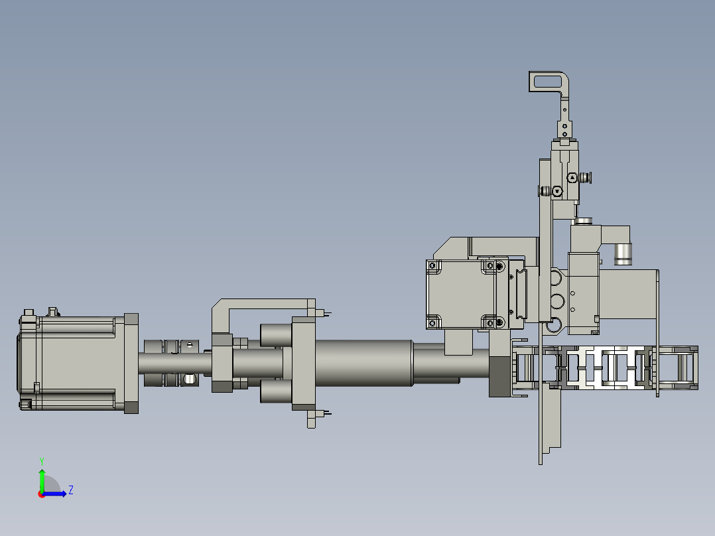Click the red origin ball of the coordinate triad
This screenshot has height=536, width=715.
(x=42, y=494)
